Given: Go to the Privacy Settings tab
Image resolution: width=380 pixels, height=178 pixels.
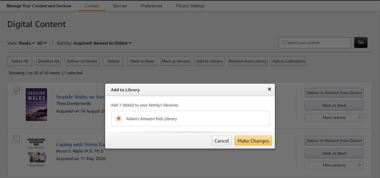Looking at the screenshot, I should coord(190,6).
